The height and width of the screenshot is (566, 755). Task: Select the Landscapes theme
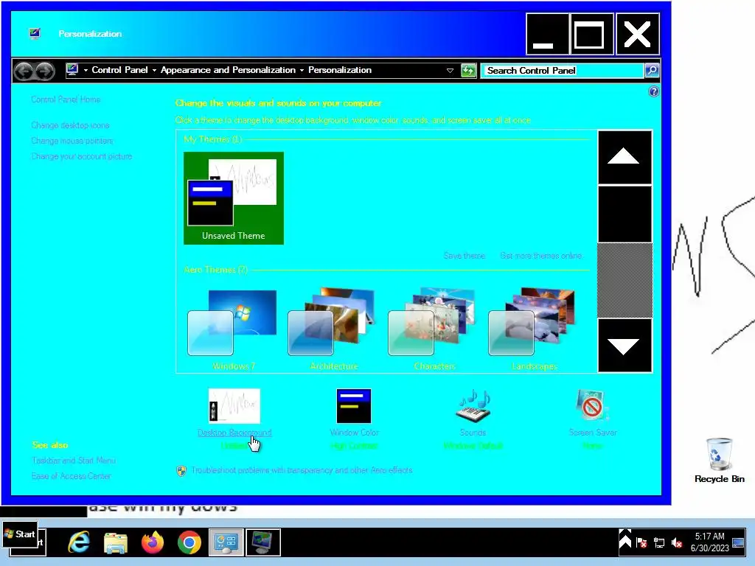point(535,329)
